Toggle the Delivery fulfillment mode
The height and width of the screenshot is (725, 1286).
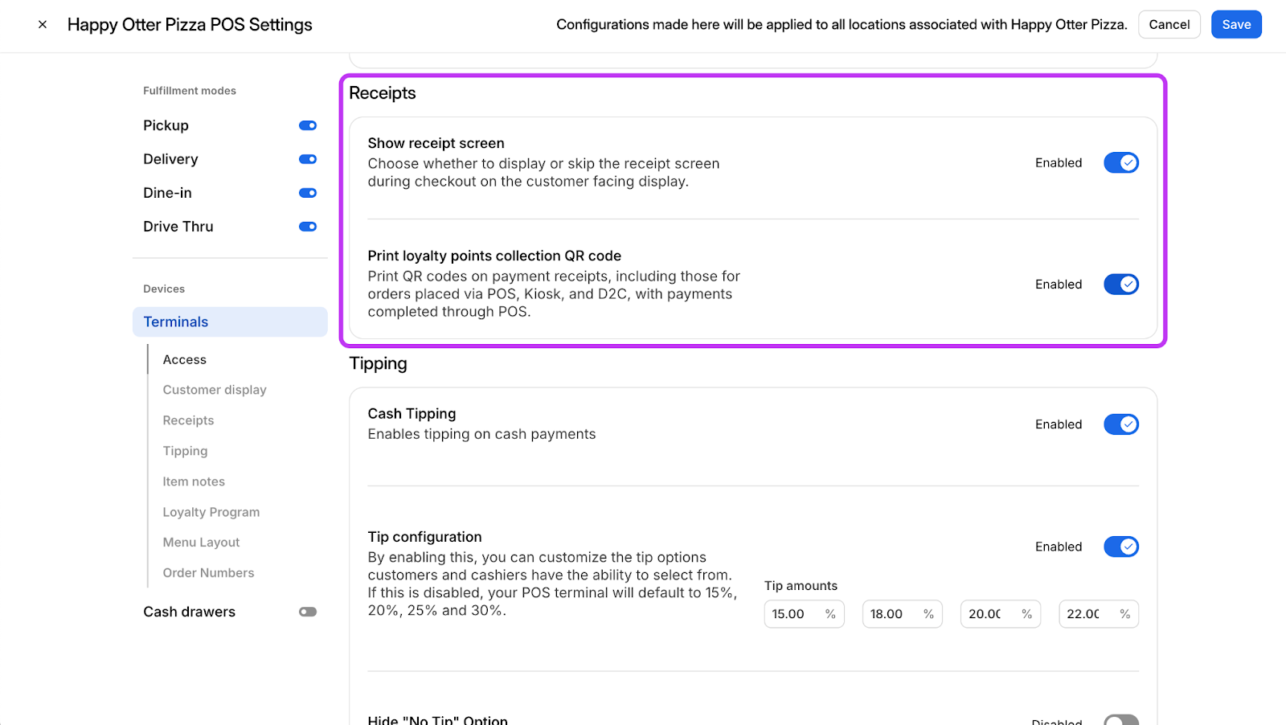(x=308, y=159)
